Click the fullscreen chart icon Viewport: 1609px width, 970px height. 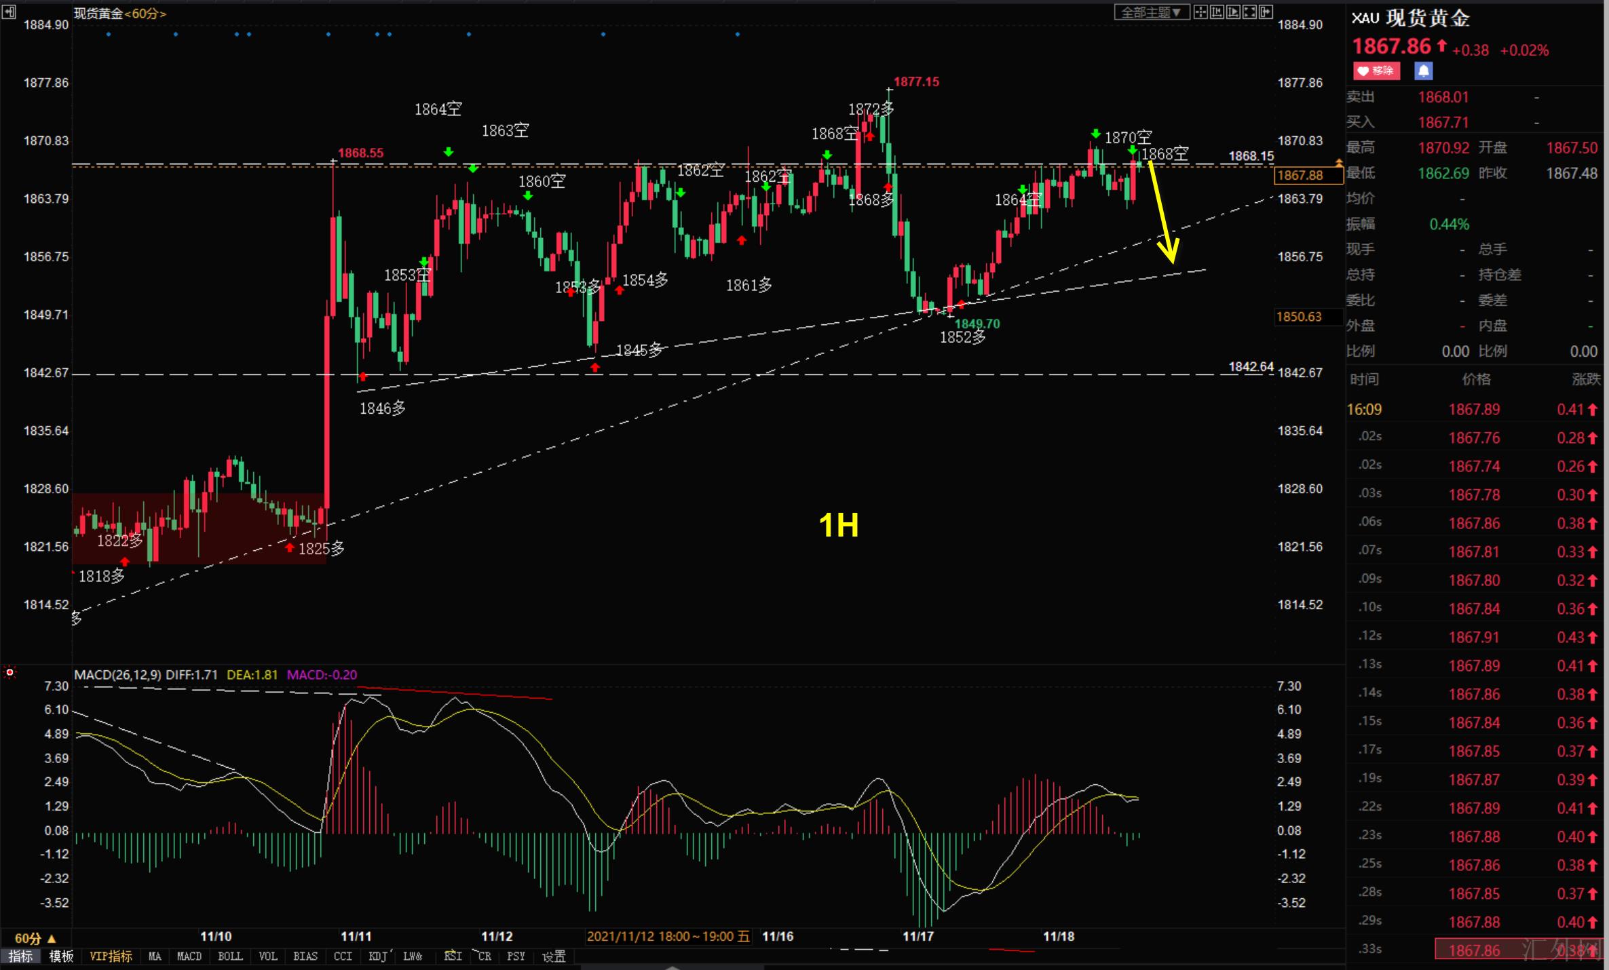(x=1249, y=12)
